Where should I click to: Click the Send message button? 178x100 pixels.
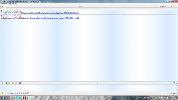coord(173,93)
